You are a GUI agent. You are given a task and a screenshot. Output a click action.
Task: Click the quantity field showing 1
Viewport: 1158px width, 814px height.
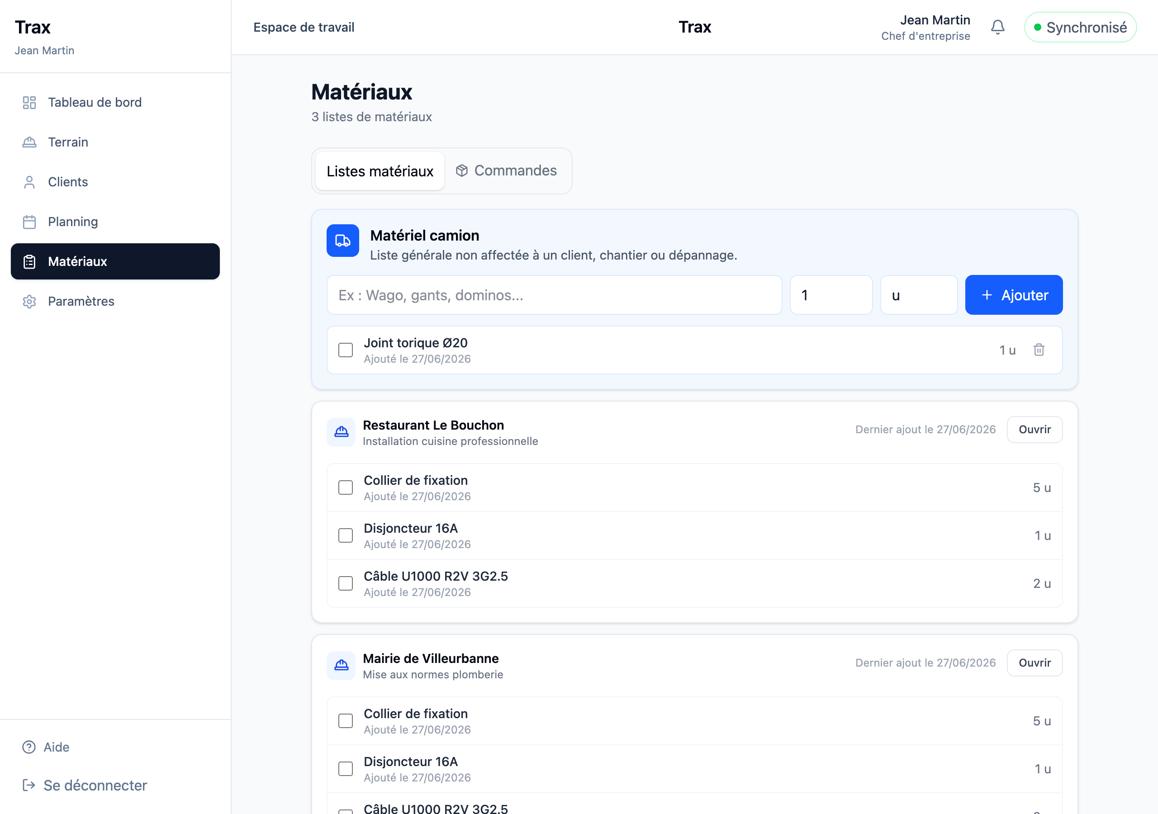click(x=831, y=295)
